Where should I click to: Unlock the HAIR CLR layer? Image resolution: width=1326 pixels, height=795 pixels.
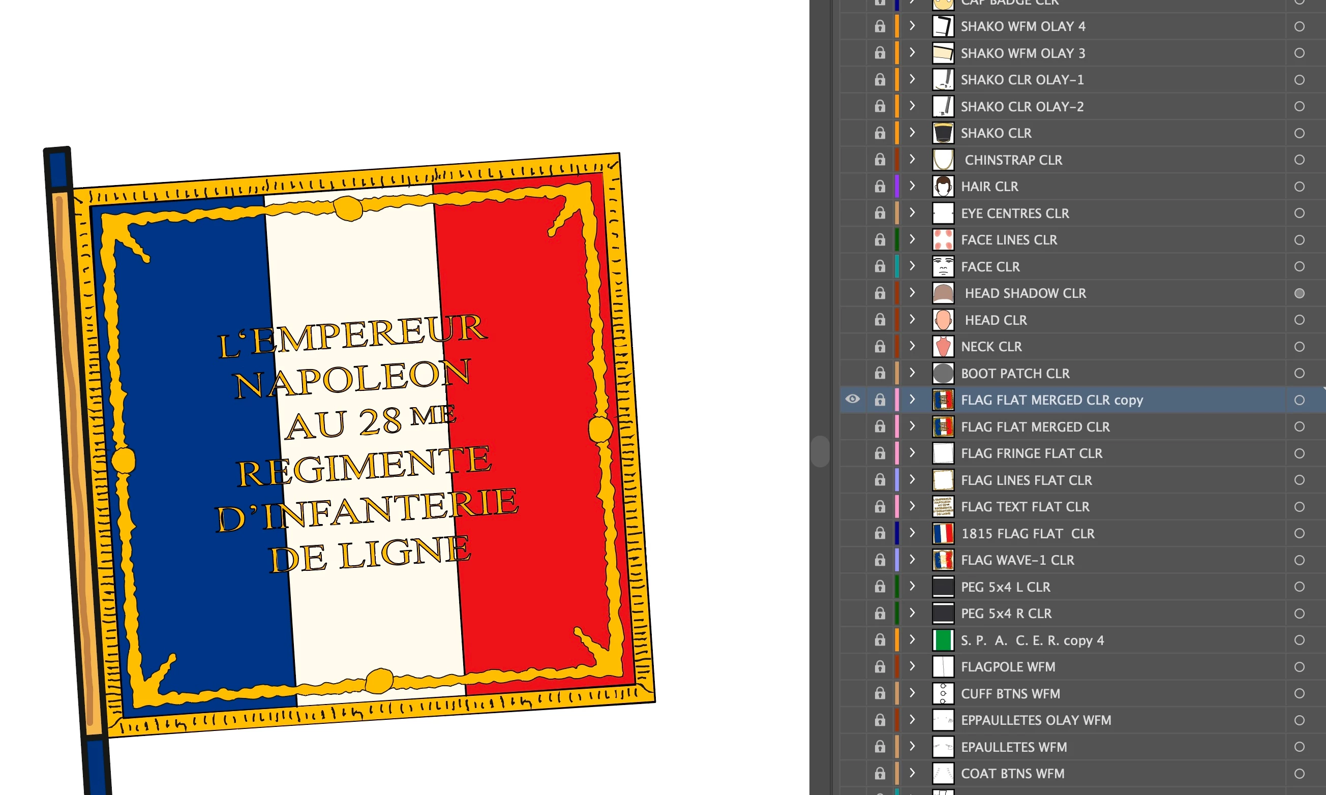tap(880, 187)
